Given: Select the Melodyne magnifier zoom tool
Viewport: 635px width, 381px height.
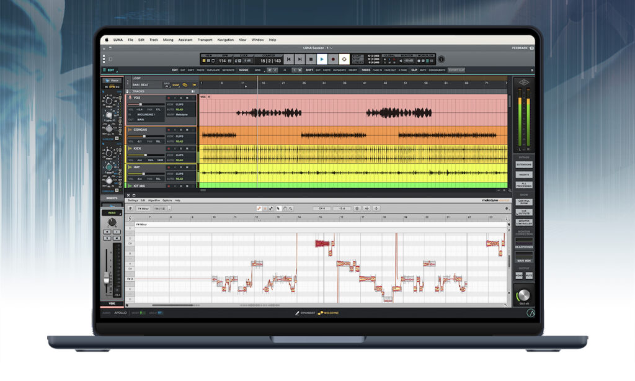Looking at the screenshot, I should pyautogui.click(x=290, y=208).
